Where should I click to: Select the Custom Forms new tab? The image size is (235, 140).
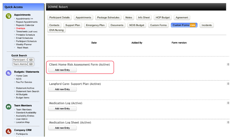tap(184, 25)
